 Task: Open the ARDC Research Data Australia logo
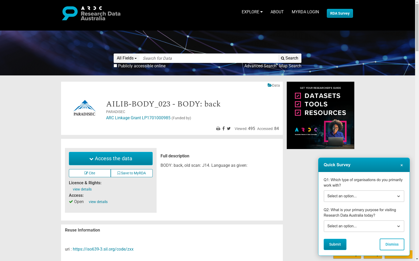tap(91, 13)
